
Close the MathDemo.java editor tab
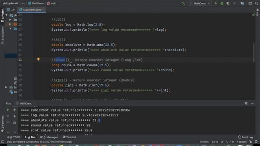click(43, 10)
